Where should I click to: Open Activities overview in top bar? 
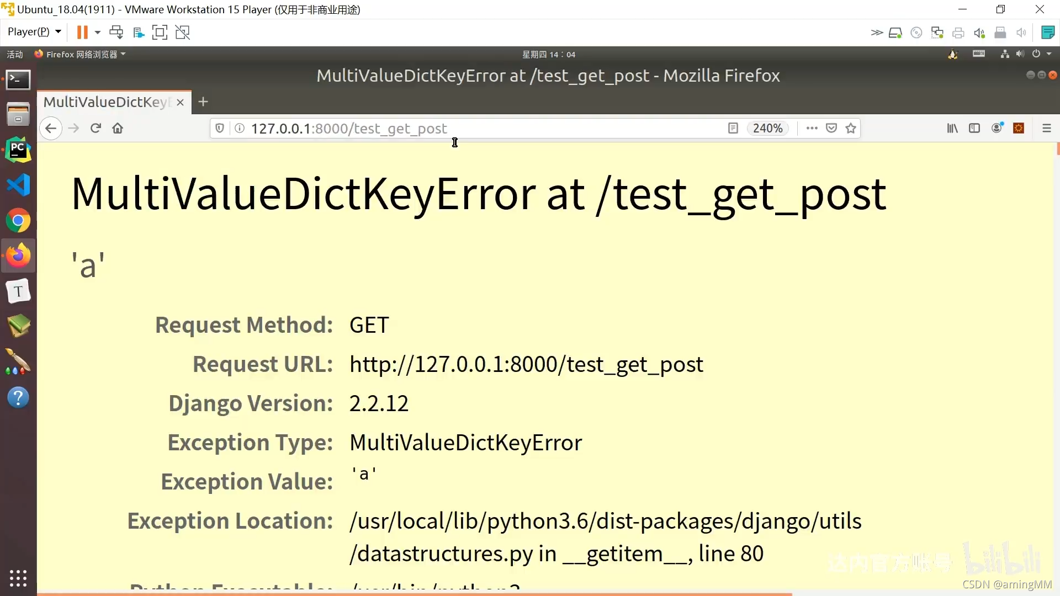tap(15, 54)
